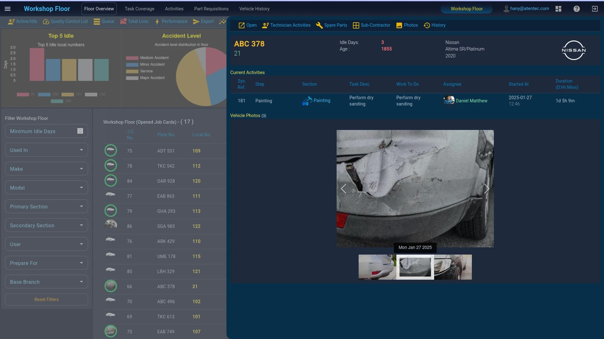Viewport: 604px width, 339px height.
Task: Click the Workshop Floor pill button
Action: 467,9
